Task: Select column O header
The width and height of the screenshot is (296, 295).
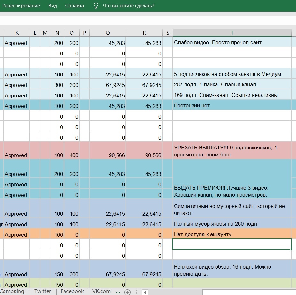Action: pyautogui.click(x=72, y=33)
